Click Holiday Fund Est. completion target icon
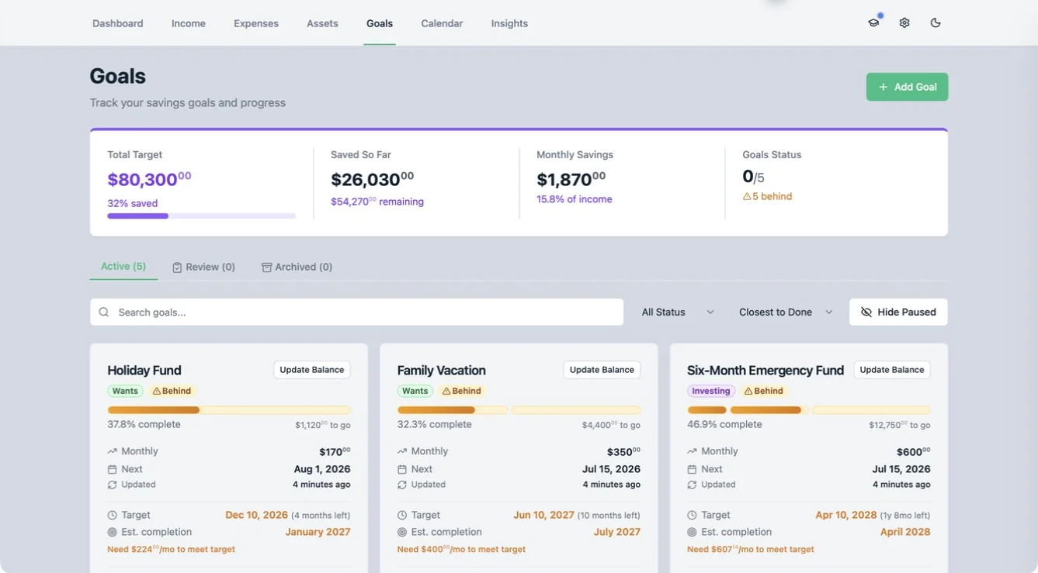The height and width of the screenshot is (573, 1038). pos(113,532)
